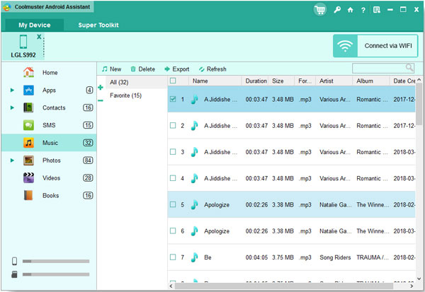Click the search magnifier icon

[x=409, y=68]
